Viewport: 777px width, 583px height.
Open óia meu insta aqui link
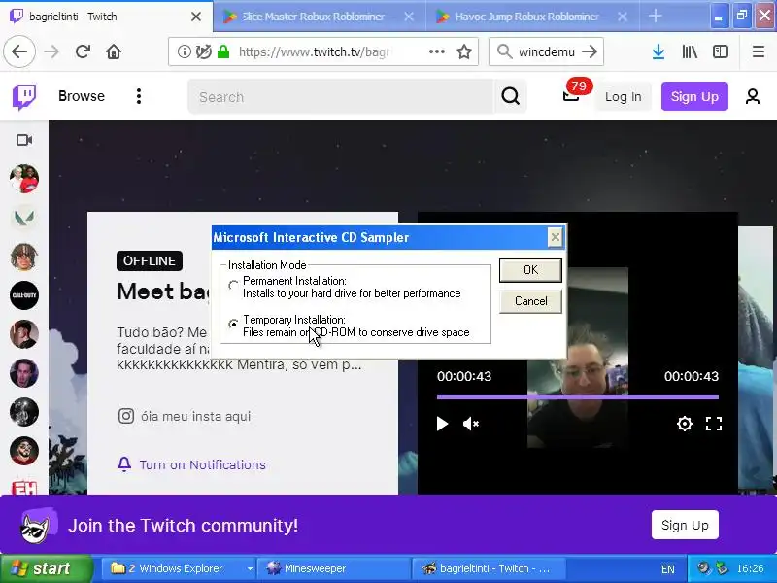click(195, 416)
